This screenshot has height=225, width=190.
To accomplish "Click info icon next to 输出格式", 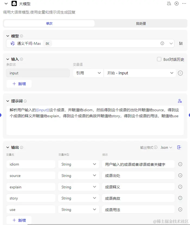I will pos(156,147).
